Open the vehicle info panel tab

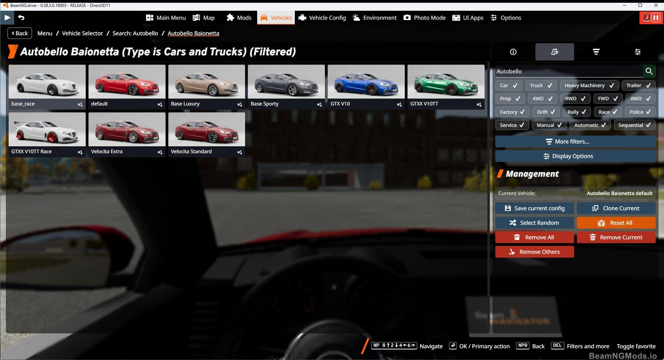coord(513,52)
